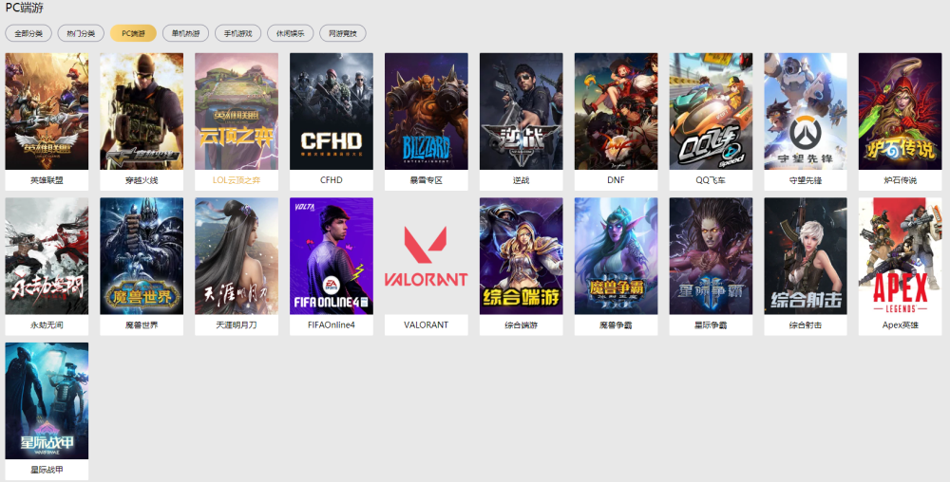Click the 综合射击 cover artwork
Screen dimensions: 950x482
(806, 256)
